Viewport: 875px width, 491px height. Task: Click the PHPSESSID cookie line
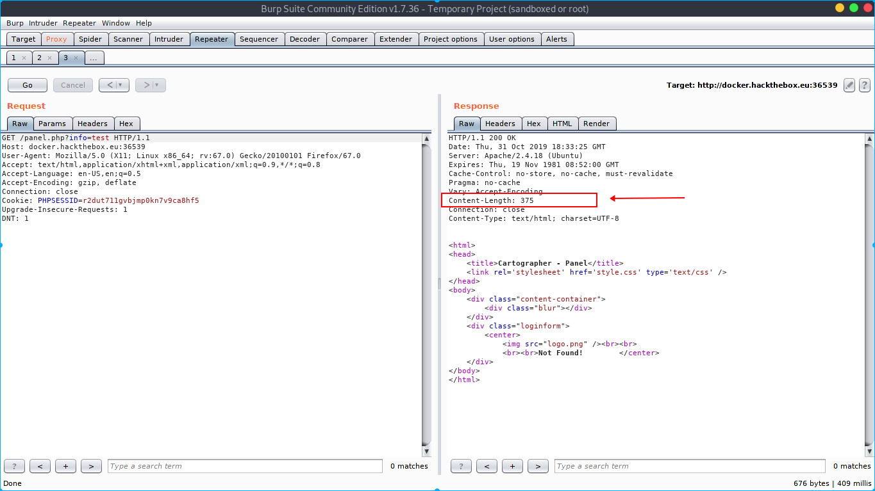click(101, 200)
